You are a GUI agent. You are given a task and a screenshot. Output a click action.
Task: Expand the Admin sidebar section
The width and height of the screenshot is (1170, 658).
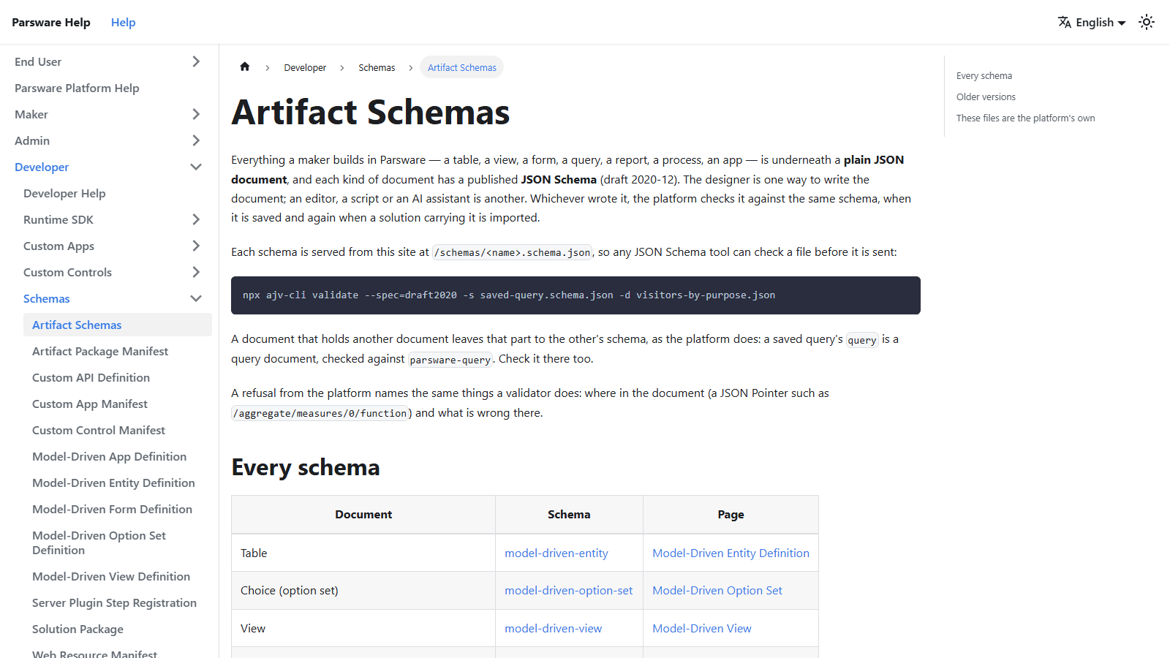(x=196, y=140)
